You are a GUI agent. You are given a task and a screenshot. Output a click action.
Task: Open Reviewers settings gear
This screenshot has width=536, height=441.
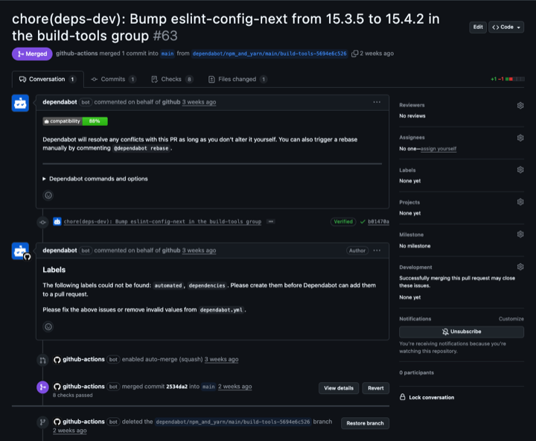(x=520, y=105)
